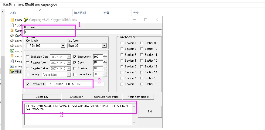Image resolution: width=265 pixels, height=130 pixels.
Task: Sort Explorer files by 类型 column
Action: (107, 13)
